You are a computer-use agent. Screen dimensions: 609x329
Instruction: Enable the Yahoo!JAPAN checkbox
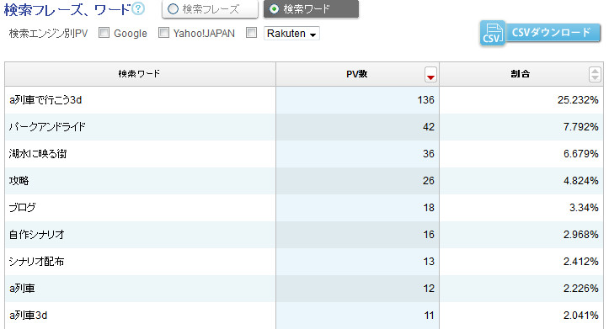[163, 33]
